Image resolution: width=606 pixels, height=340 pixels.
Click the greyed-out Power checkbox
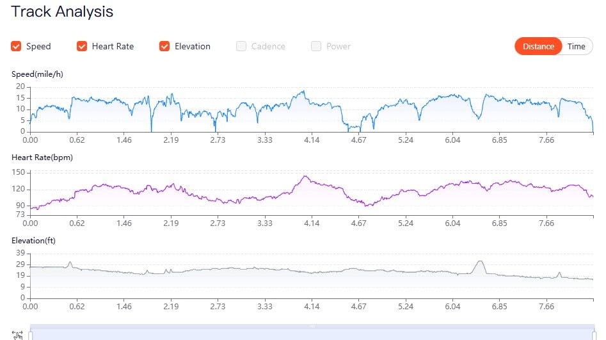point(316,46)
